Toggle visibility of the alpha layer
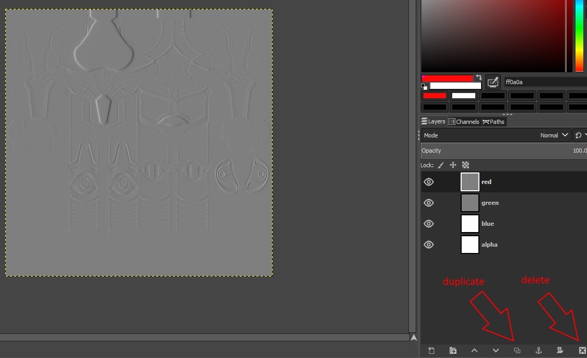The image size is (587, 358). coord(429,245)
